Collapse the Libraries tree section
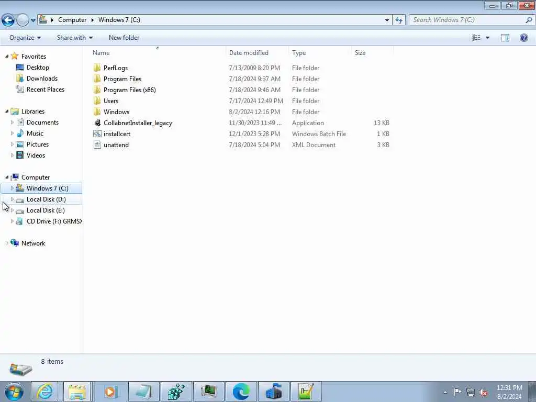This screenshot has width=536, height=402. pyautogui.click(x=7, y=111)
